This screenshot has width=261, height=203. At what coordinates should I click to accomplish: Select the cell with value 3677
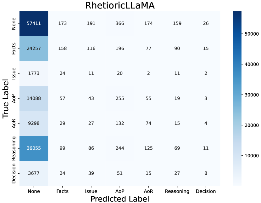click(34, 173)
